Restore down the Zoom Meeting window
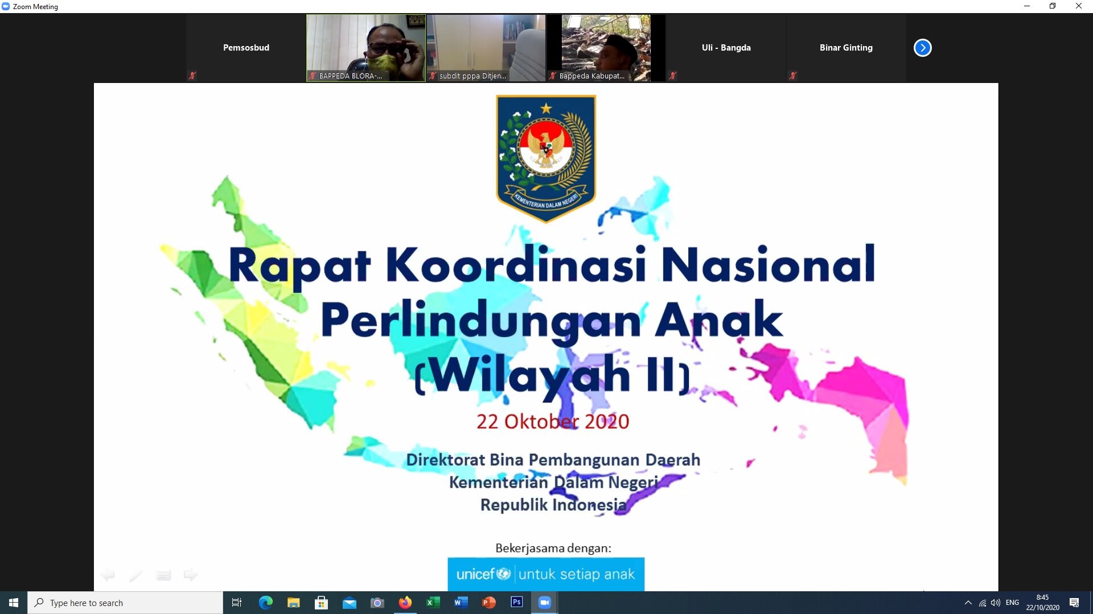The image size is (1093, 614). coord(1053,6)
